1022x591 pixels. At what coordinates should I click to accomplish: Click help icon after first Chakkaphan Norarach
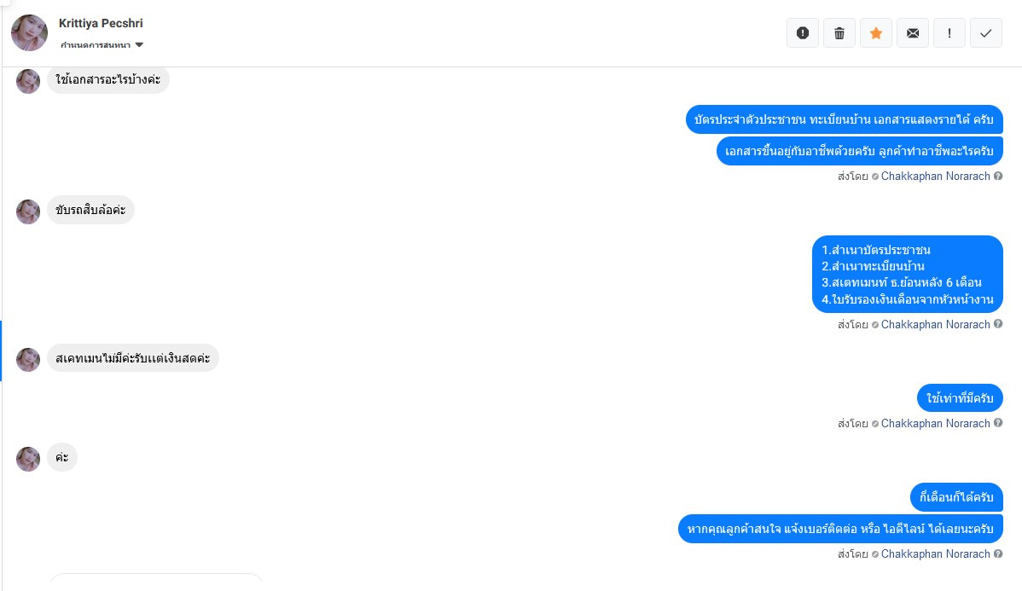click(998, 176)
